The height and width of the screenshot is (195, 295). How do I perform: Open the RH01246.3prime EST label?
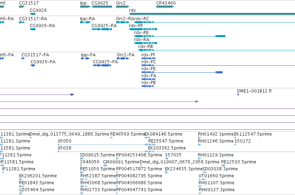coord(216,141)
